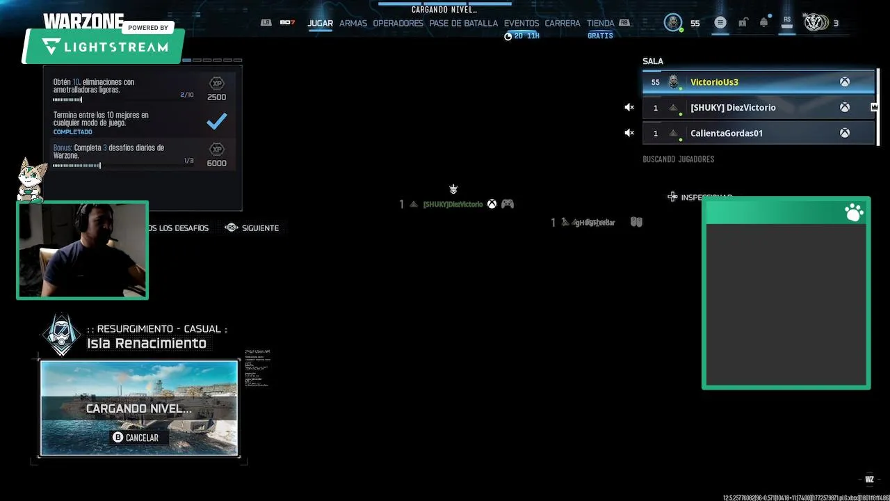Click BUSCANDO JUGADORES status text
The image size is (890, 501).
679,159
